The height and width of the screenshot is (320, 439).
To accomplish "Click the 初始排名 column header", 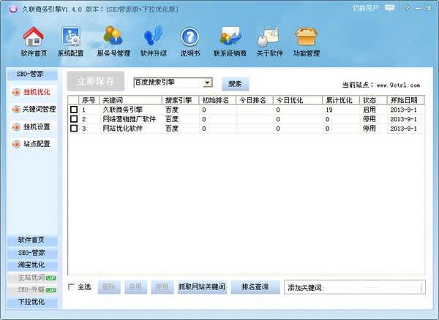I will (x=217, y=100).
